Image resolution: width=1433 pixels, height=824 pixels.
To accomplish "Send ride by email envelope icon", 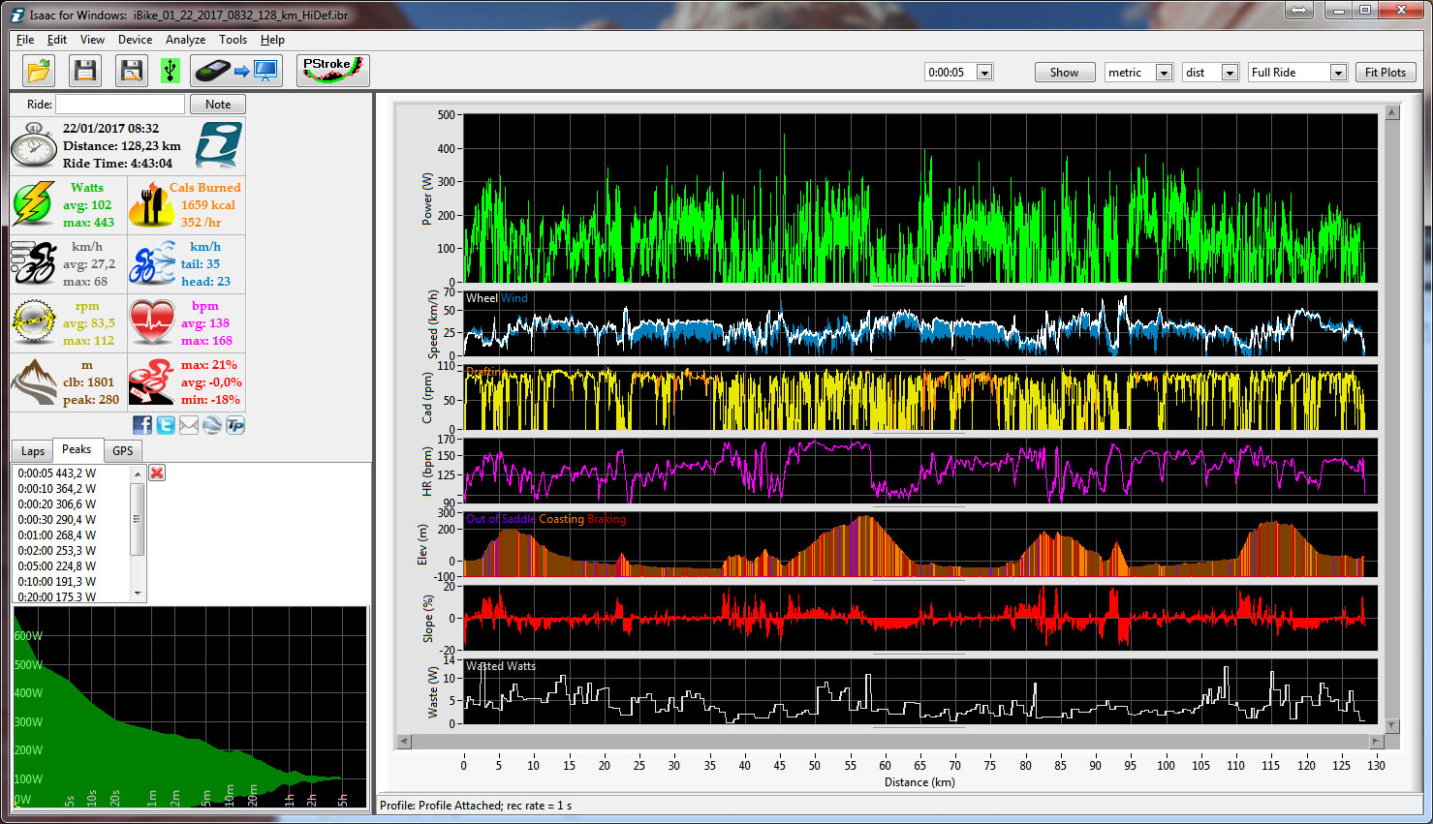I will pyautogui.click(x=189, y=425).
